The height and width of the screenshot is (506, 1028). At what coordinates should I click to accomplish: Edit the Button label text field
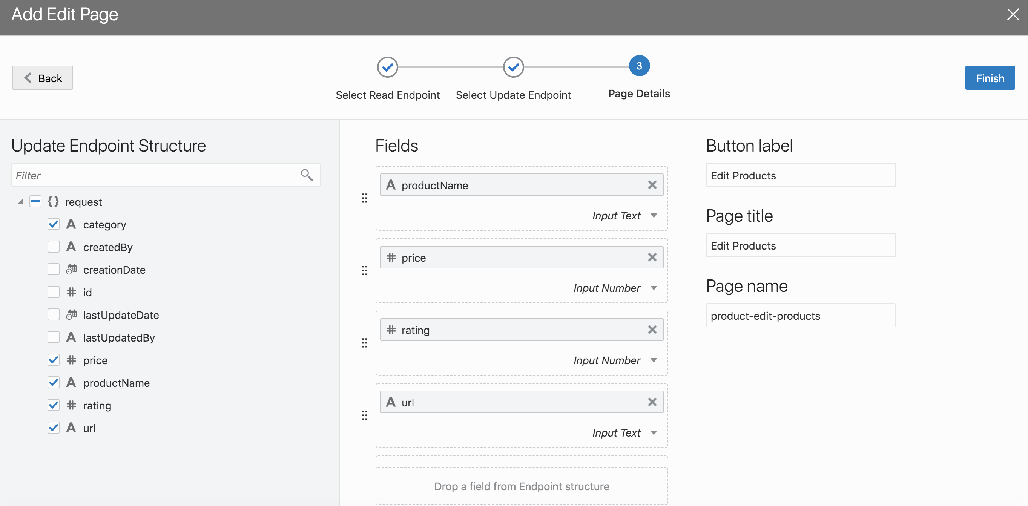tap(801, 175)
